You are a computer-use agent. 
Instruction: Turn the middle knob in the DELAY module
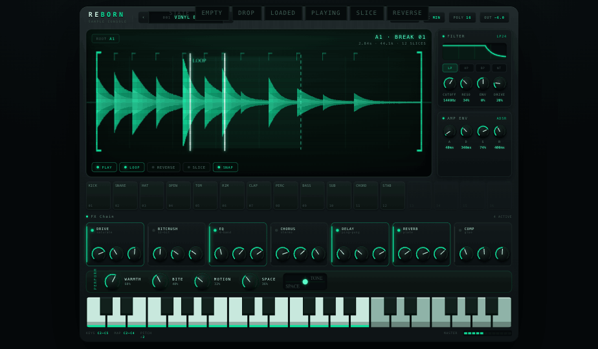(x=361, y=253)
